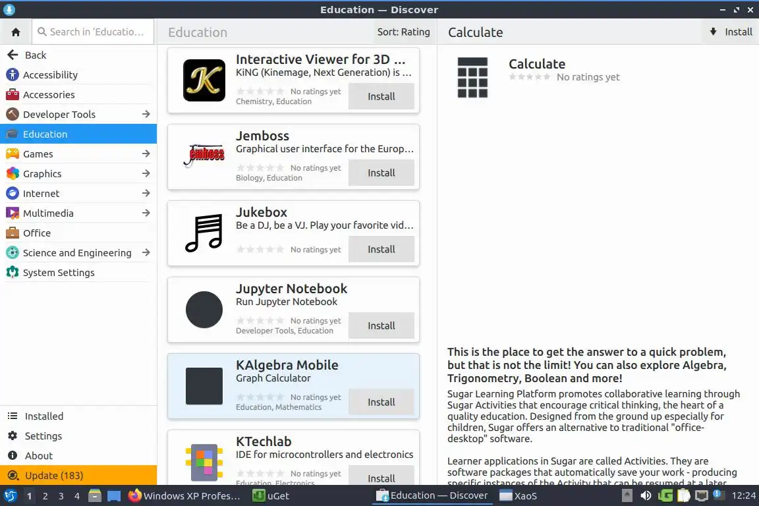Viewport: 759px width, 506px height.
Task: Click the KAlgebra Mobile square icon
Action: [x=204, y=386]
